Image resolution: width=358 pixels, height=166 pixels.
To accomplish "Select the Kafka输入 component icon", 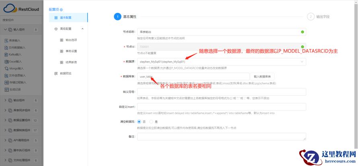I will (x=6, y=55).
